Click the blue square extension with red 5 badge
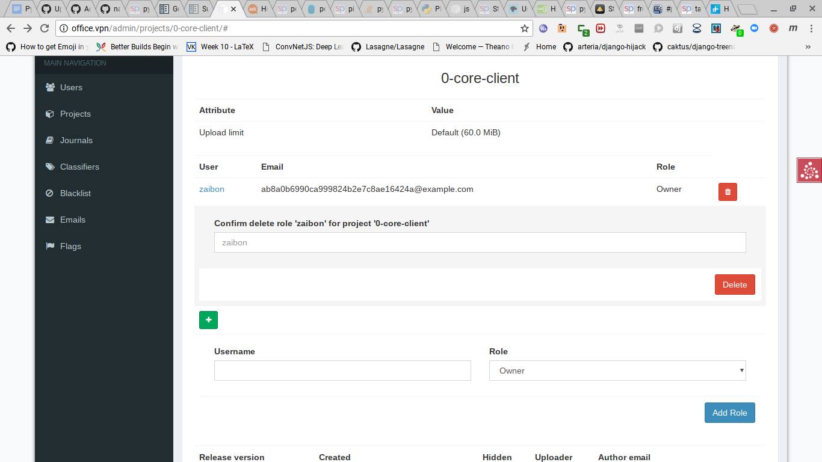The height and width of the screenshot is (462, 822). (716, 28)
